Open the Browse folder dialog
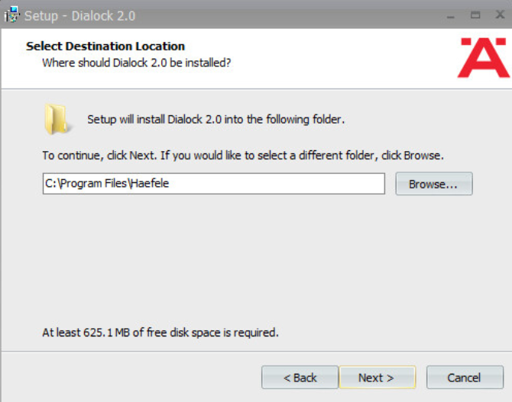This screenshot has width=512, height=402. point(434,184)
